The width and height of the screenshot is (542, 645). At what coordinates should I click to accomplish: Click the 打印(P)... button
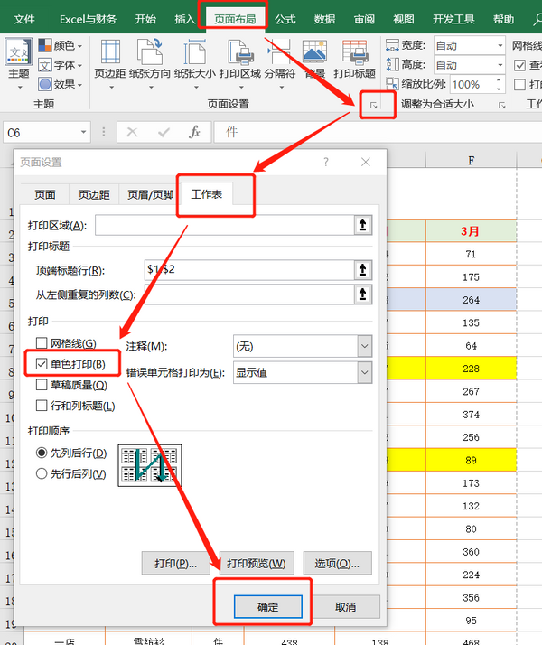click(x=175, y=563)
